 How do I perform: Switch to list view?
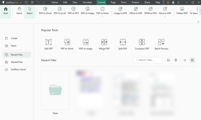(x=185, y=60)
